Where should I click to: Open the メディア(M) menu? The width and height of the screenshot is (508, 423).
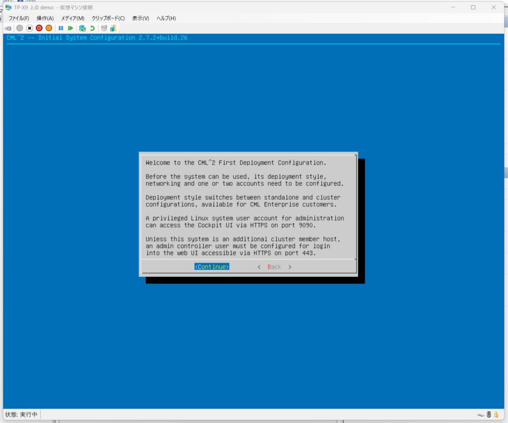[x=72, y=18]
